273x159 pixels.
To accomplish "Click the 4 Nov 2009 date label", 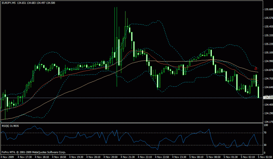I will (7, 157).
